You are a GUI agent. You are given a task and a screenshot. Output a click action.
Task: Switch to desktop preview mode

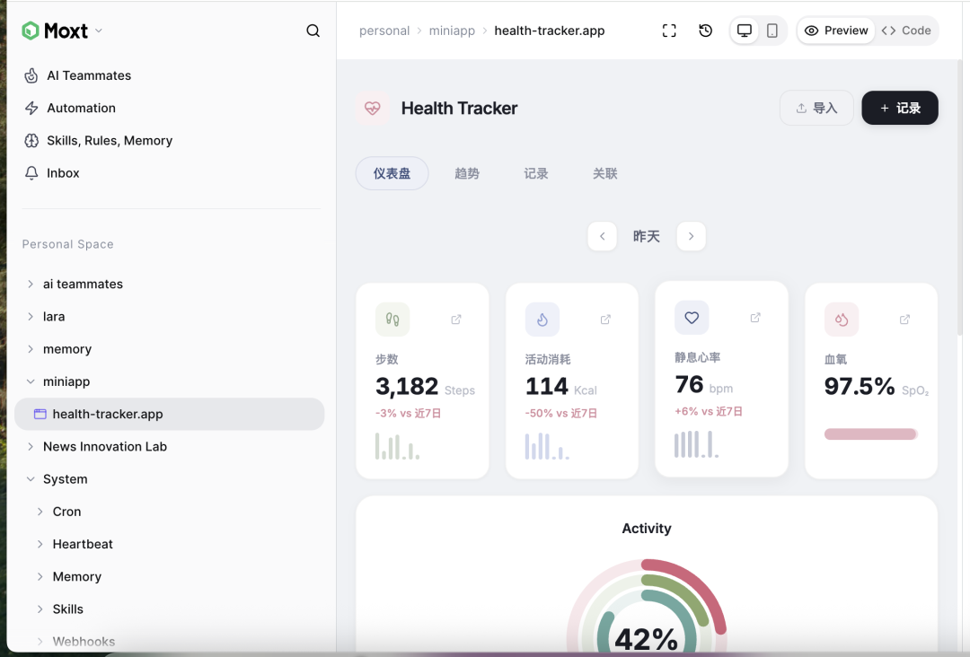click(x=745, y=31)
